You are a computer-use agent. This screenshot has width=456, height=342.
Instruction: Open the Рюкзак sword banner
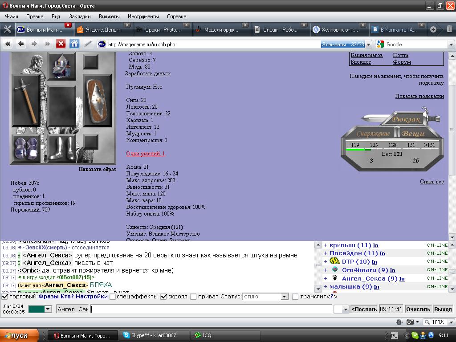(x=406, y=119)
